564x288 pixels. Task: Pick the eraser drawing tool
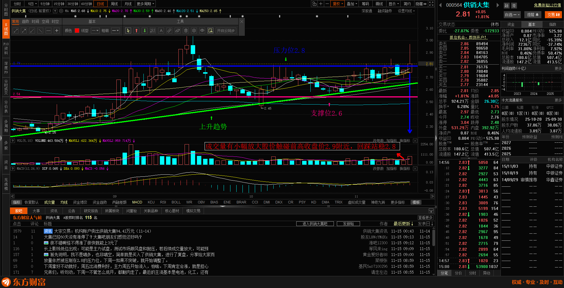pyautogui.click(x=178, y=31)
